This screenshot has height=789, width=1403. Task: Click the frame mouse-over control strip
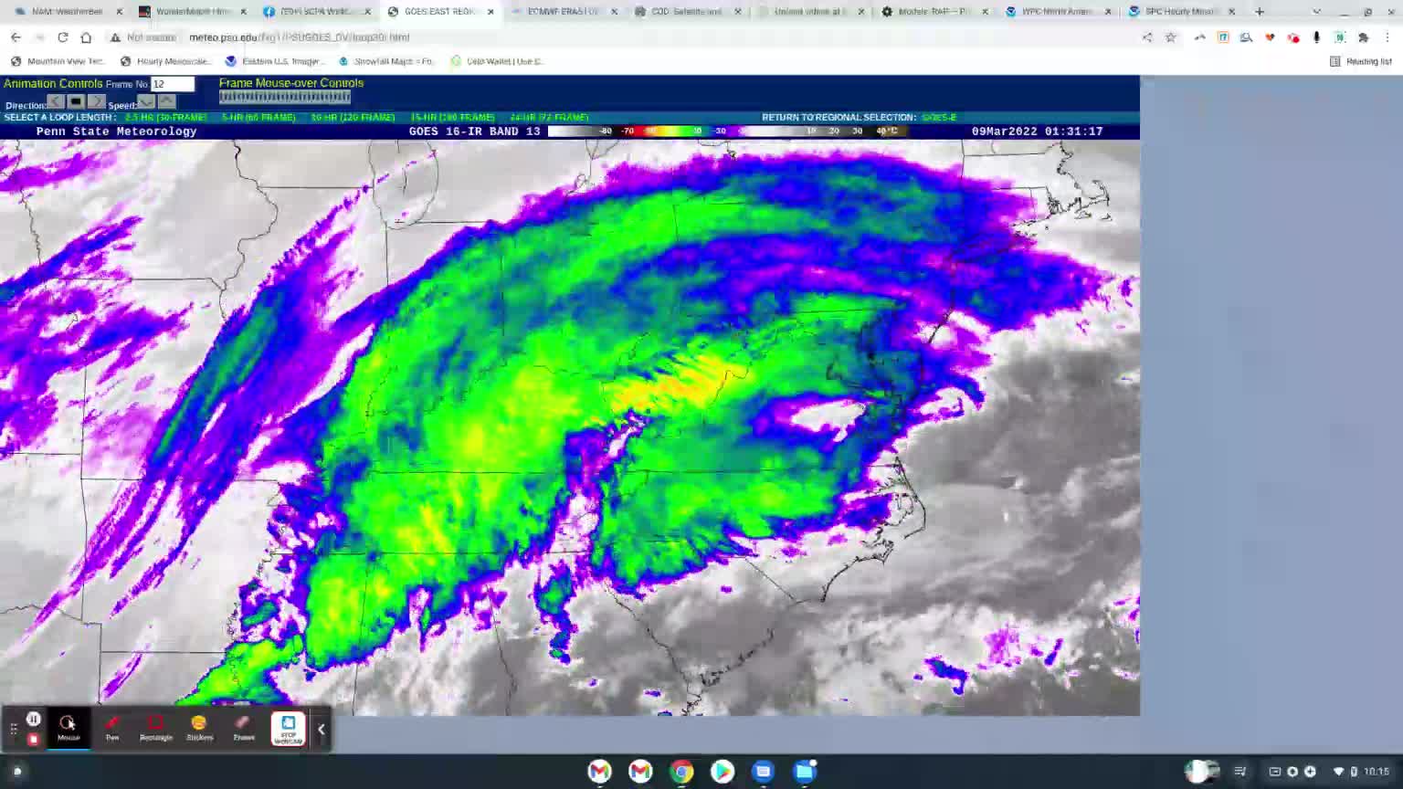pos(285,96)
